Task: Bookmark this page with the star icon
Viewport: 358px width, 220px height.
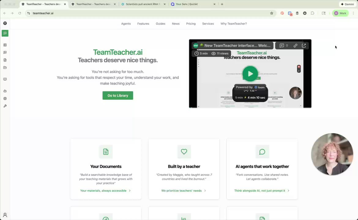Action: (272, 13)
